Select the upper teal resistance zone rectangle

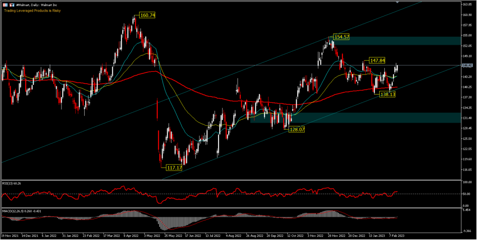395,41
